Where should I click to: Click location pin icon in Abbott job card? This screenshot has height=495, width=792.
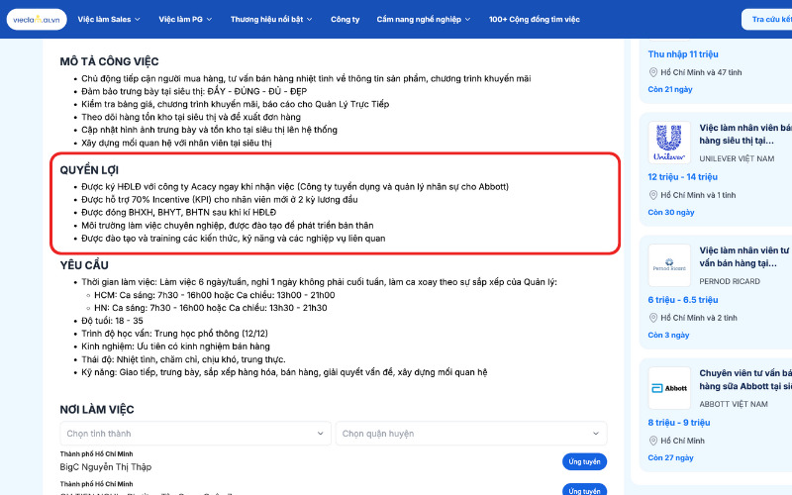pos(653,440)
